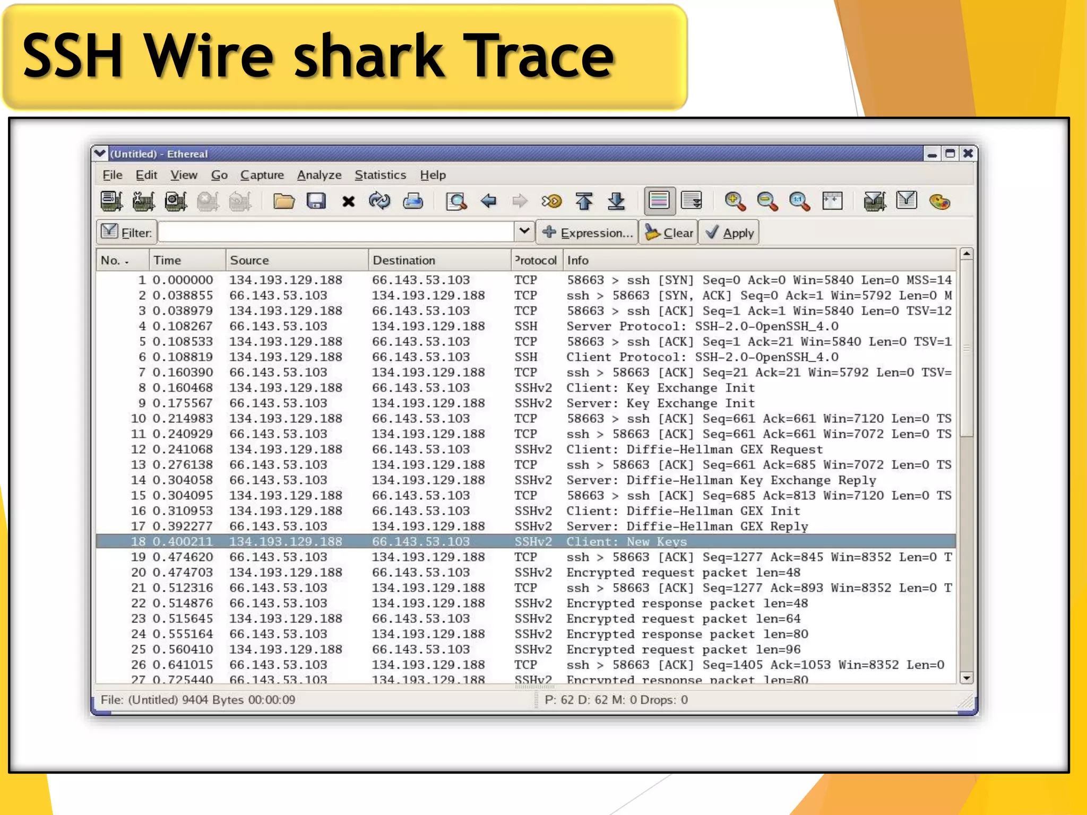Viewport: 1087px width, 815px height.
Task: Open the Go menu
Action: pyautogui.click(x=219, y=175)
